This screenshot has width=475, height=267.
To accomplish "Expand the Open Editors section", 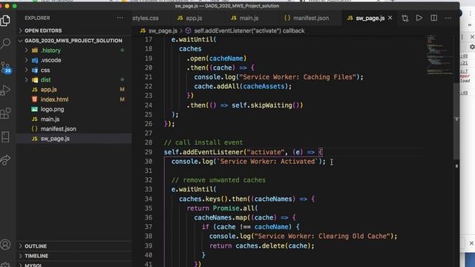I will coord(43,30).
